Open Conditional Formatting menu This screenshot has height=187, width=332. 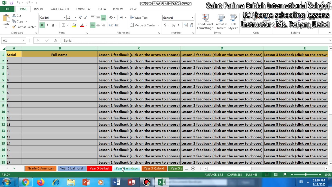pos(205,22)
